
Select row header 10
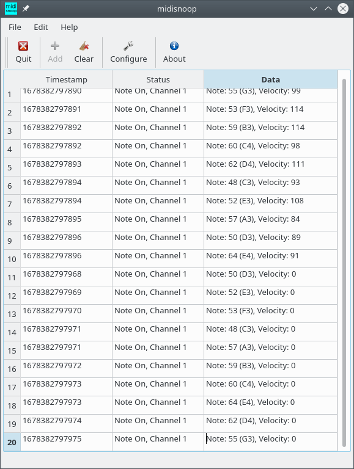point(12,259)
